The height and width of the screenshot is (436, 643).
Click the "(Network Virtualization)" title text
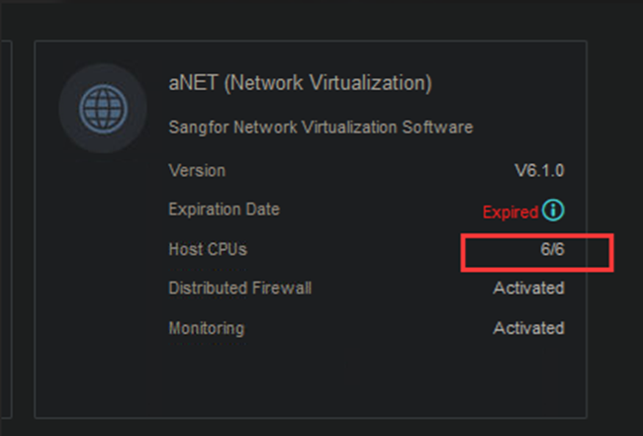coord(326,83)
